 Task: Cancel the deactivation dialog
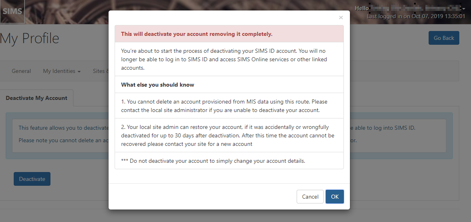pyautogui.click(x=310, y=197)
